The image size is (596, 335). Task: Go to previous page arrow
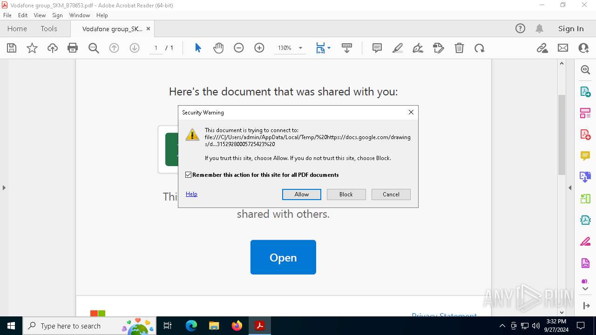coord(114,48)
